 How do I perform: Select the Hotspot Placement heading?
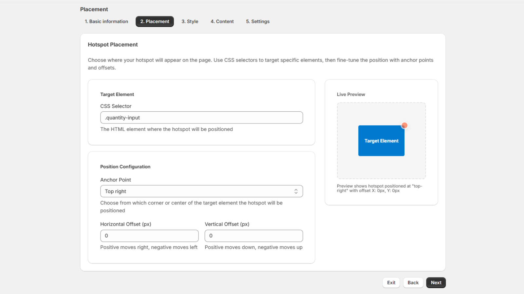(x=113, y=44)
